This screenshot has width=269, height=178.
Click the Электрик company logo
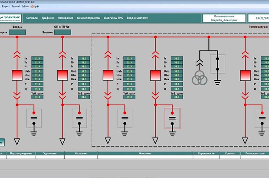(x=10, y=18)
